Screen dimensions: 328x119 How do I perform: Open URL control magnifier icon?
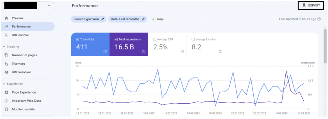click(x=6, y=35)
